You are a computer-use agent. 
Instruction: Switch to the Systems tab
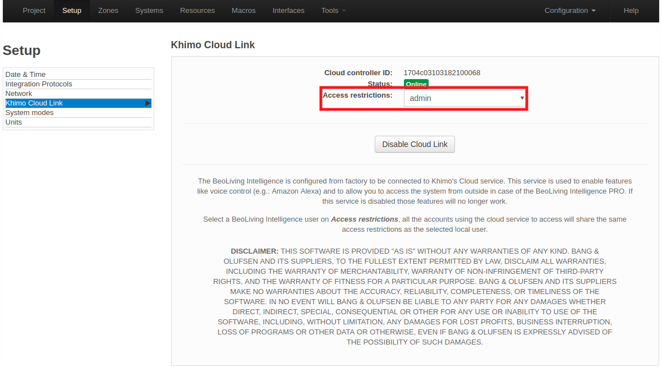[149, 11]
